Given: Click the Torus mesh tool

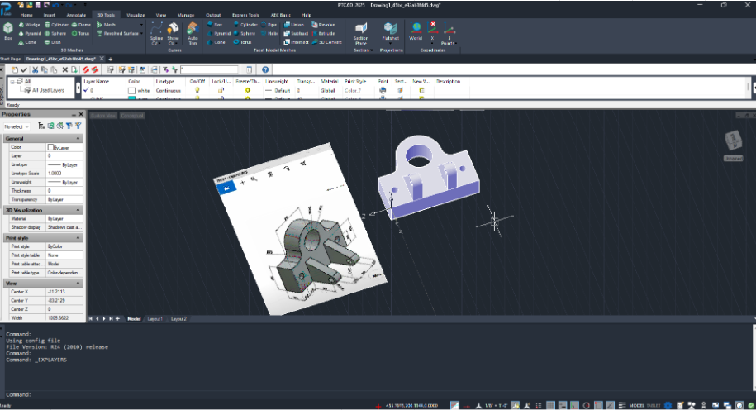Looking at the screenshot, I should [x=80, y=33].
